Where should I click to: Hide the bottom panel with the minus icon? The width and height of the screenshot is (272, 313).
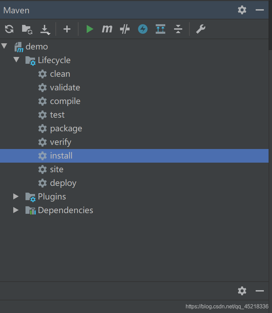[x=260, y=291]
